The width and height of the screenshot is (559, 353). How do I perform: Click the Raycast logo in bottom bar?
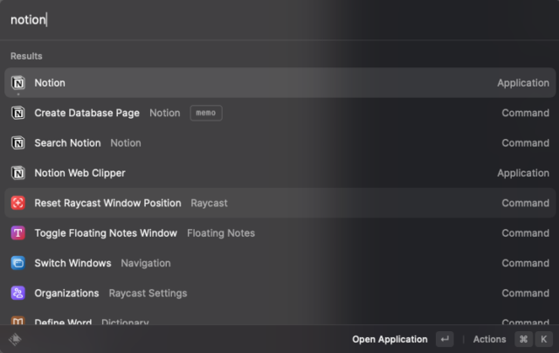pos(15,339)
